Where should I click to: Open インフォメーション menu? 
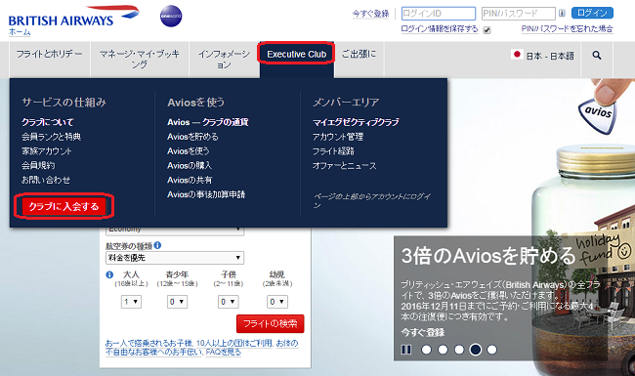pyautogui.click(x=224, y=60)
